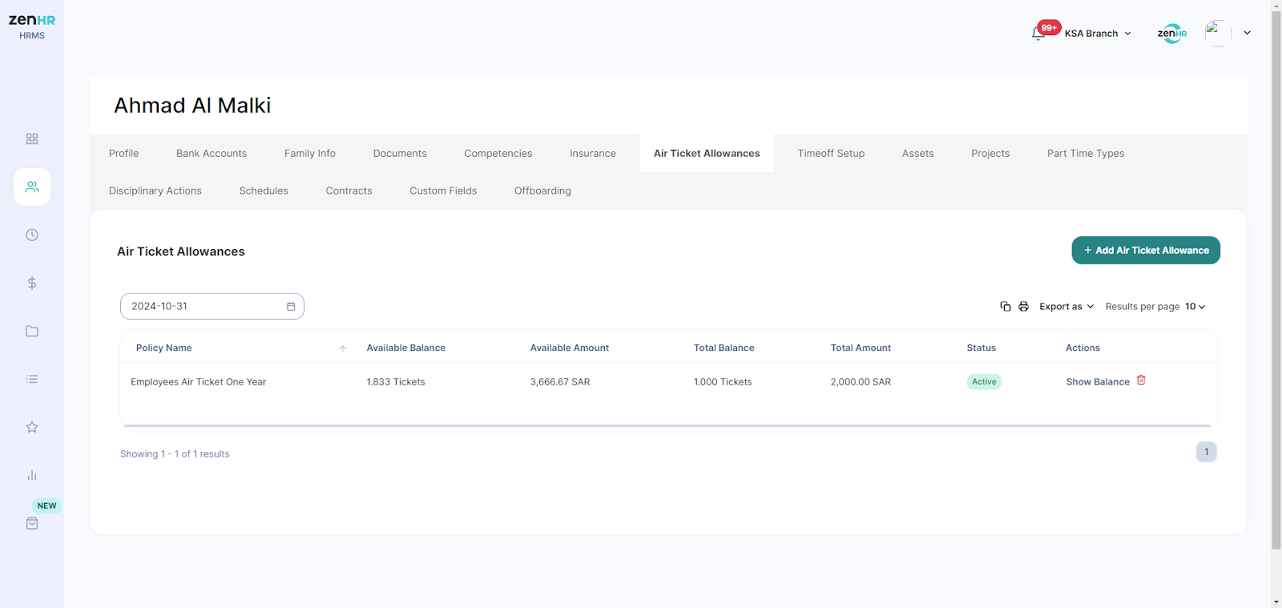
Task: Click the Show Balance link
Action: click(1098, 382)
